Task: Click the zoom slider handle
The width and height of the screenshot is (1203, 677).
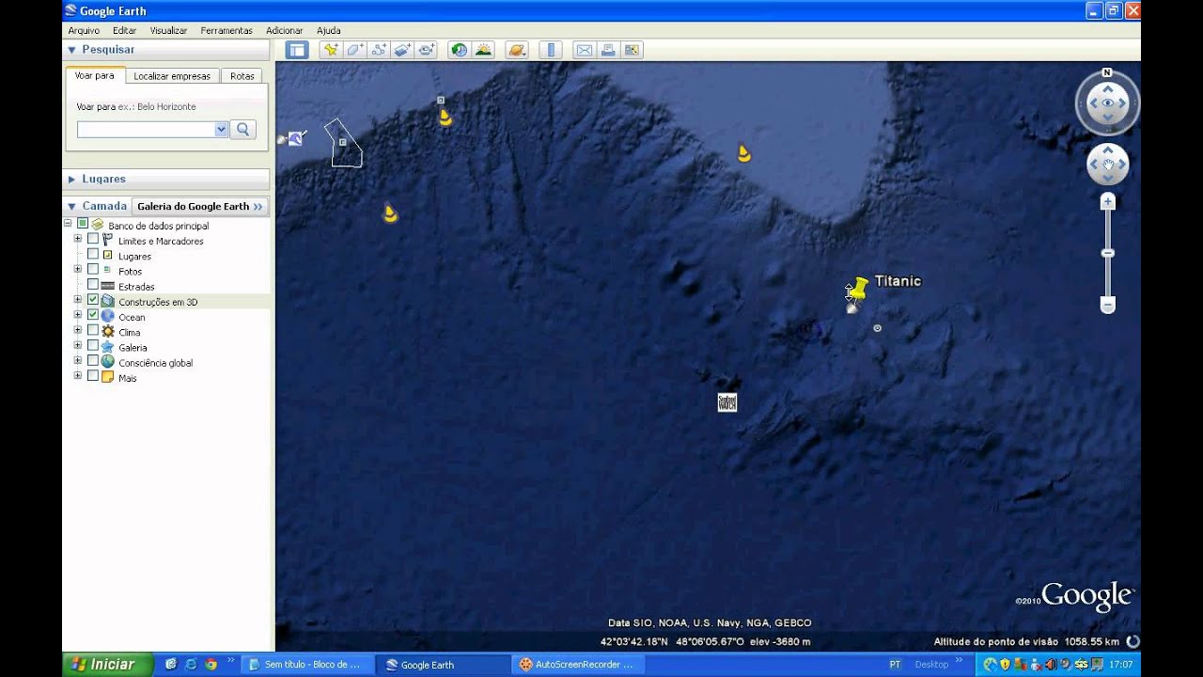Action: [x=1108, y=253]
